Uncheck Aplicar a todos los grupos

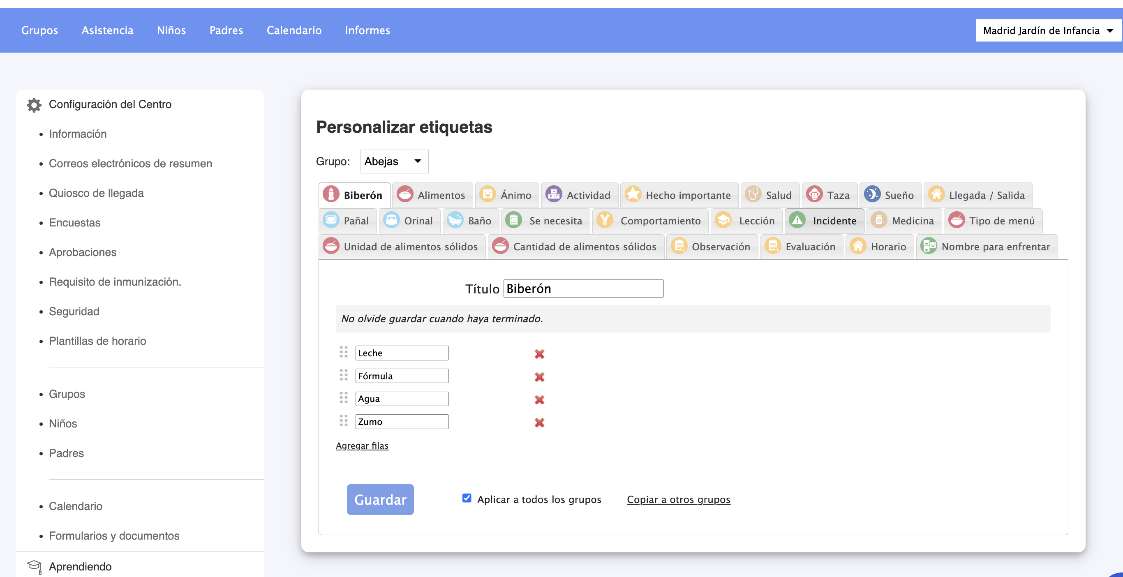[467, 498]
